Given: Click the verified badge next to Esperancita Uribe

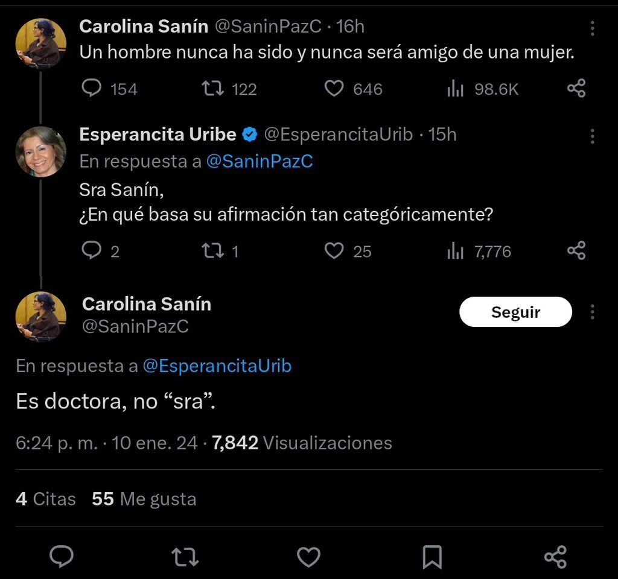Looking at the screenshot, I should click(249, 134).
